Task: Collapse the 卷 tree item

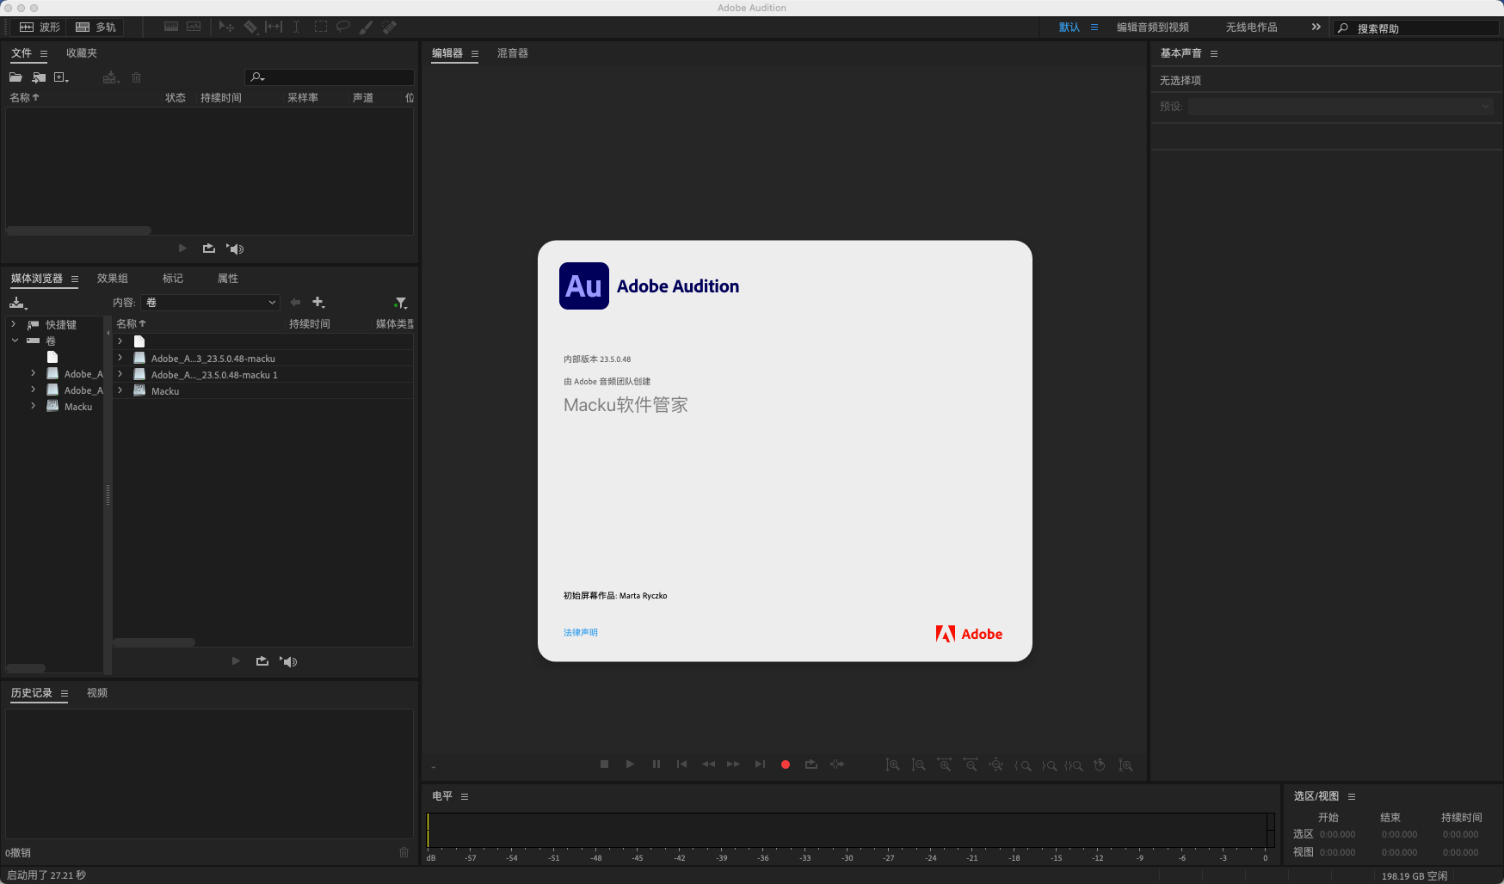Action: coord(15,341)
